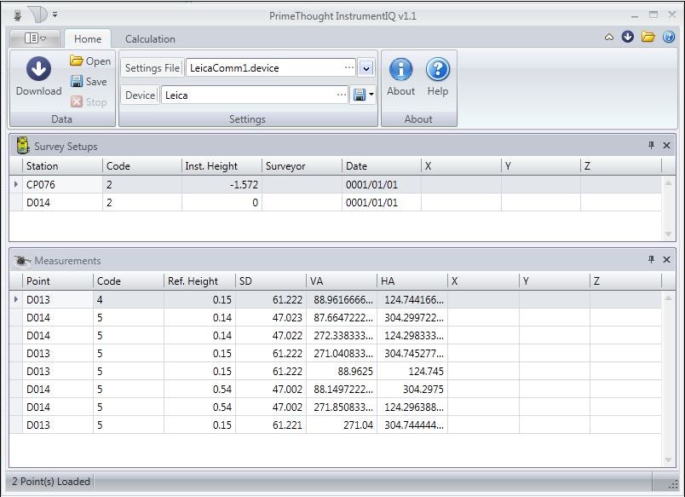Screen dimensions: 685x497
Task: Switch to the Calculation tab
Action: (x=150, y=39)
